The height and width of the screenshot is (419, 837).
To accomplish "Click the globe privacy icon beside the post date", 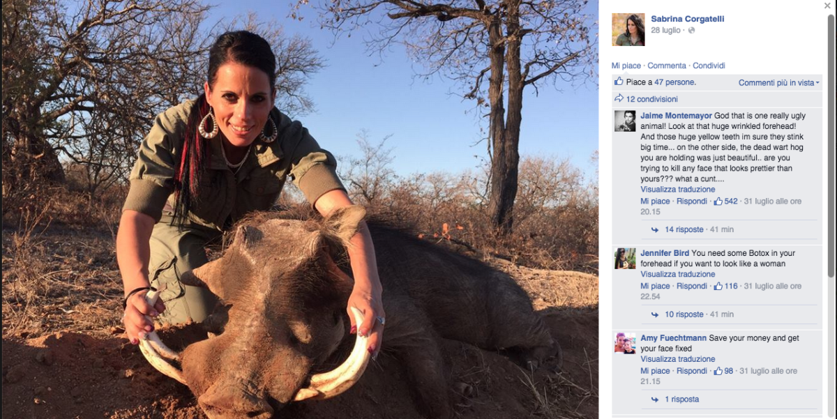I will tap(691, 31).
